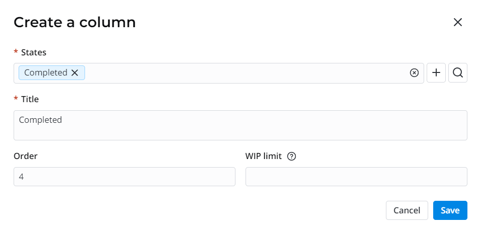Viewport: 481px width, 232px height.
Task: Click into the Title text area
Action: tap(240, 125)
